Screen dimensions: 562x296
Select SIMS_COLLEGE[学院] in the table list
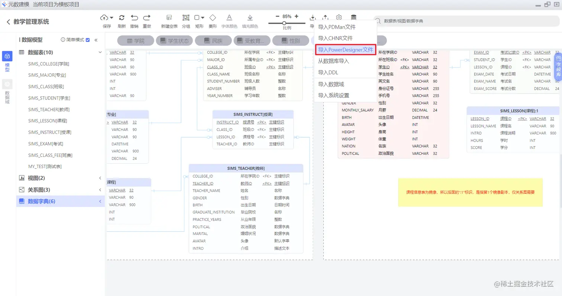(x=49, y=64)
